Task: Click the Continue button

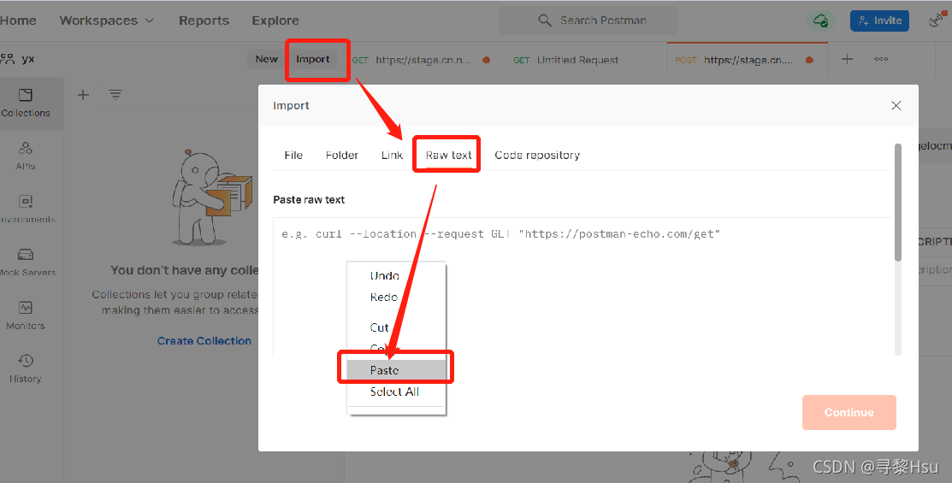Action: pos(849,413)
